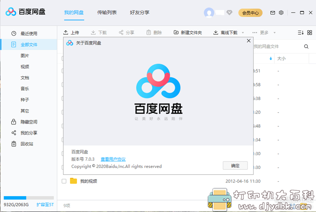
Task: Open the mail messages icon
Action: click(x=273, y=13)
